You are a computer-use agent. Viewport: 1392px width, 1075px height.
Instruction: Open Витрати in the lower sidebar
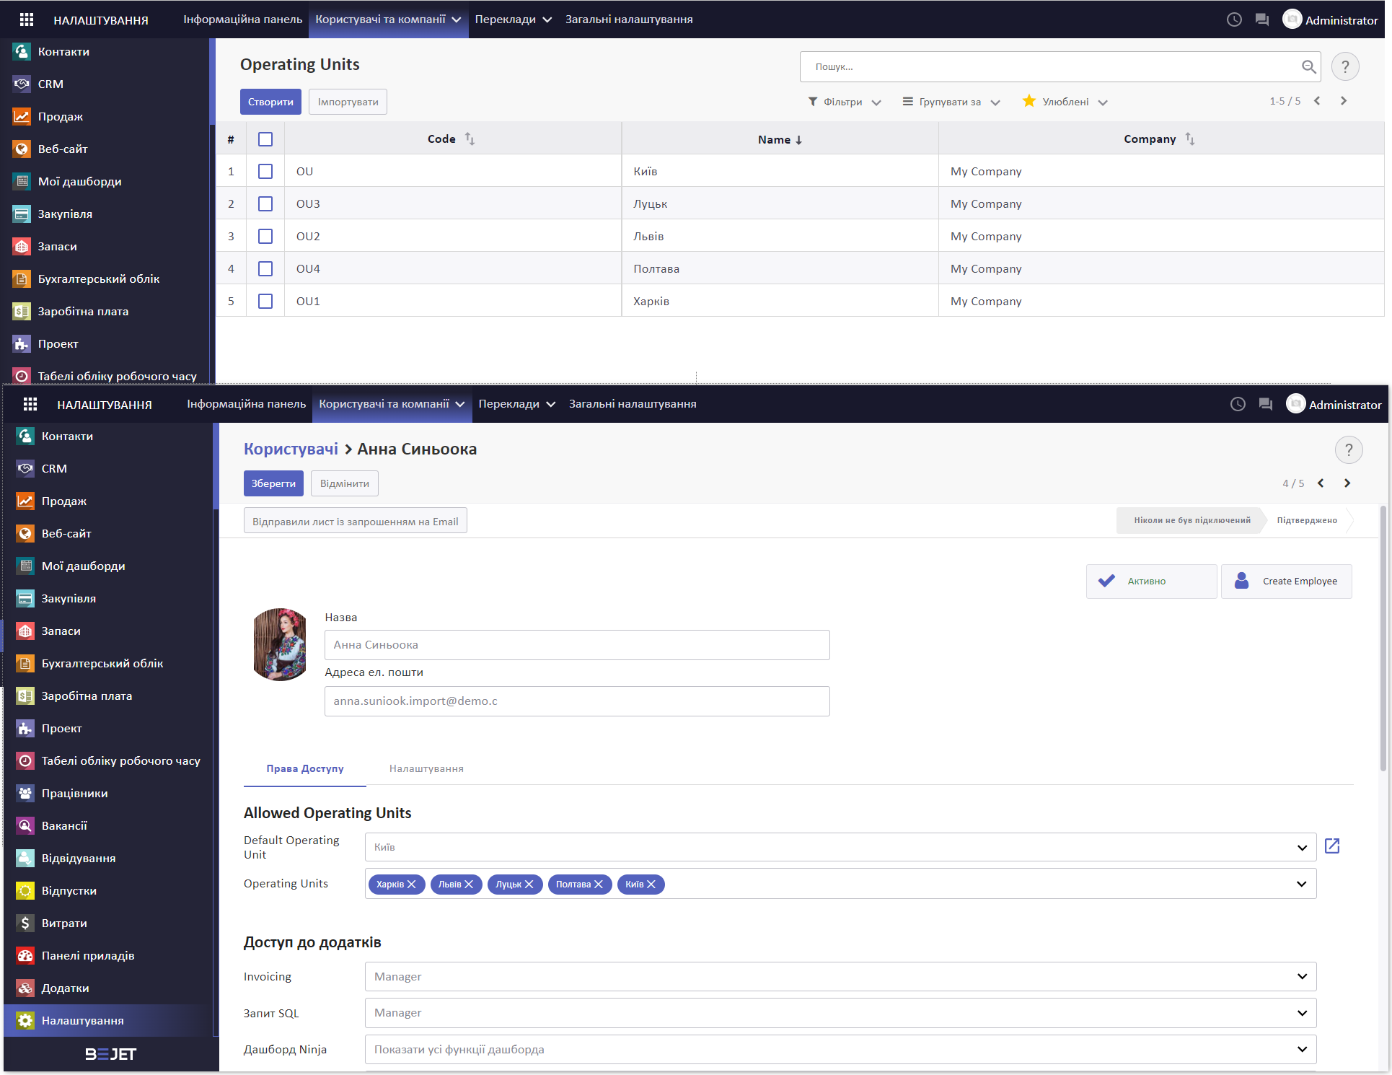[108, 923]
